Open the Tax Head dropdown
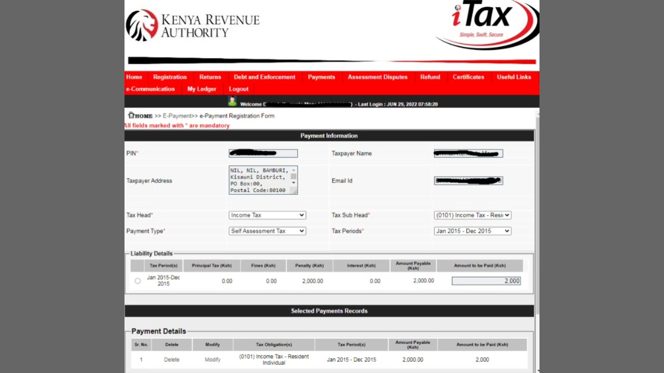Image resolution: width=664 pixels, height=373 pixels. [267, 215]
